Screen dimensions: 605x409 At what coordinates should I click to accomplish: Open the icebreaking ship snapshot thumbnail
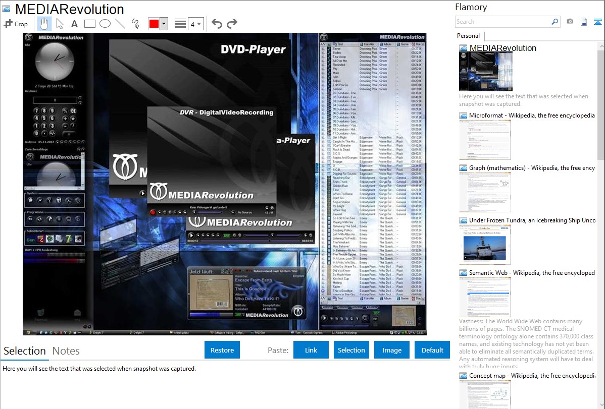click(485, 245)
